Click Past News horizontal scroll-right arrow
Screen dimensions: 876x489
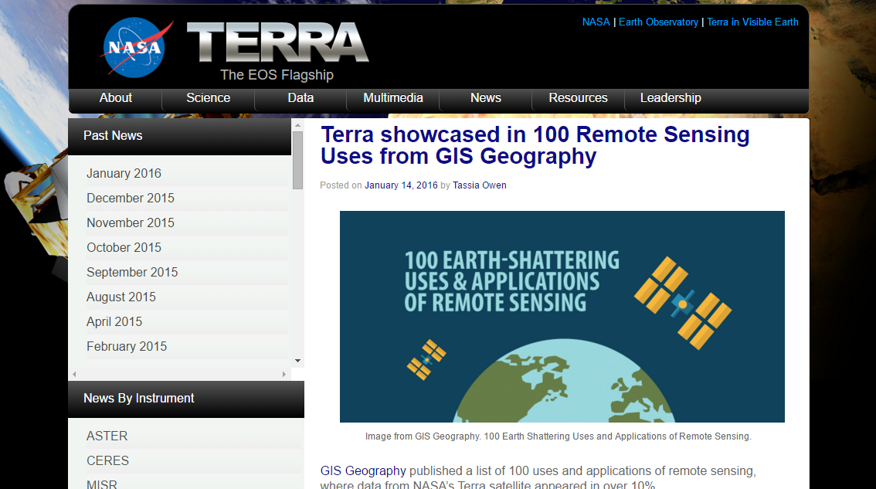tap(284, 374)
